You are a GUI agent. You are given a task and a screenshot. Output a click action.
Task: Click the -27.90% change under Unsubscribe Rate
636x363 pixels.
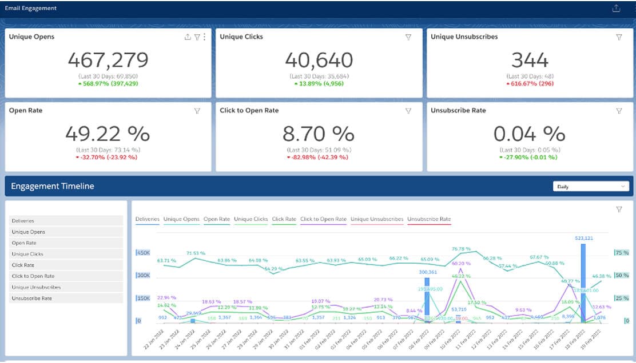pyautogui.click(x=528, y=158)
